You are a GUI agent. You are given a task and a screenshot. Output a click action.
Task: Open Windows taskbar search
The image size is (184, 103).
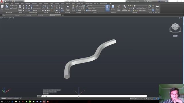(x=5, y=102)
